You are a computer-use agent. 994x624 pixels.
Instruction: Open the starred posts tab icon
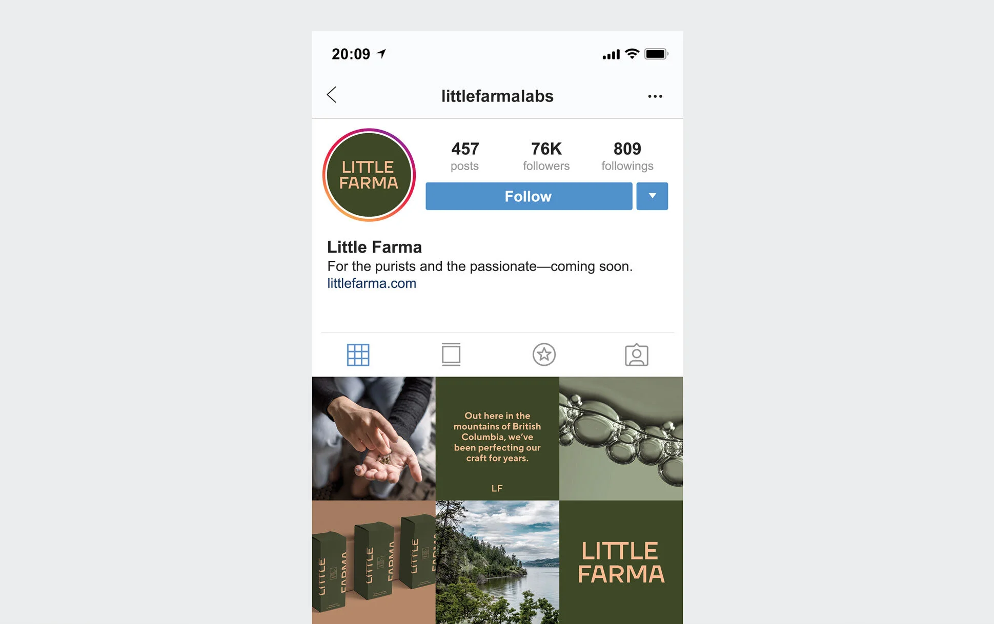pos(544,355)
